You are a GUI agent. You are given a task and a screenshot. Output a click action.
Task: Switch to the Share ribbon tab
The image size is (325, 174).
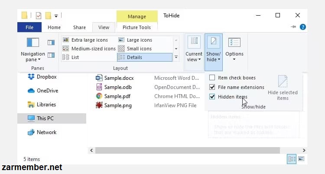(x=79, y=27)
